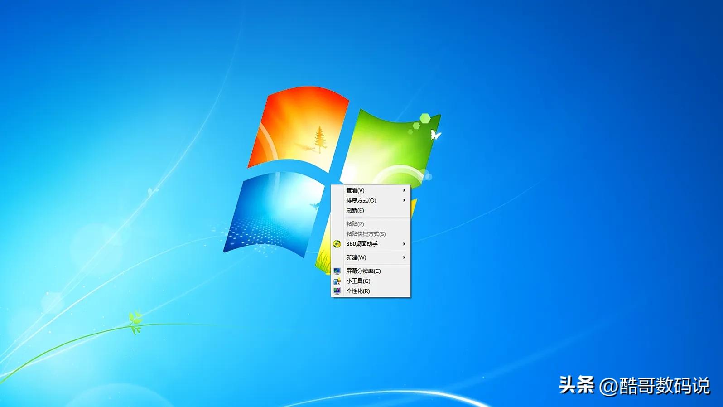Select the 360桌面助手 menu entry
The image size is (723, 407).
tap(371, 244)
